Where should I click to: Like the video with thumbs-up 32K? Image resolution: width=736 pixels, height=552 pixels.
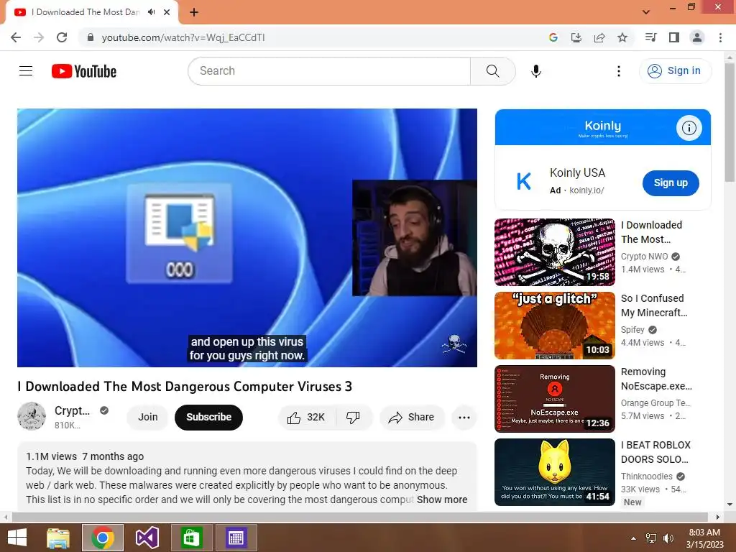[306, 418]
